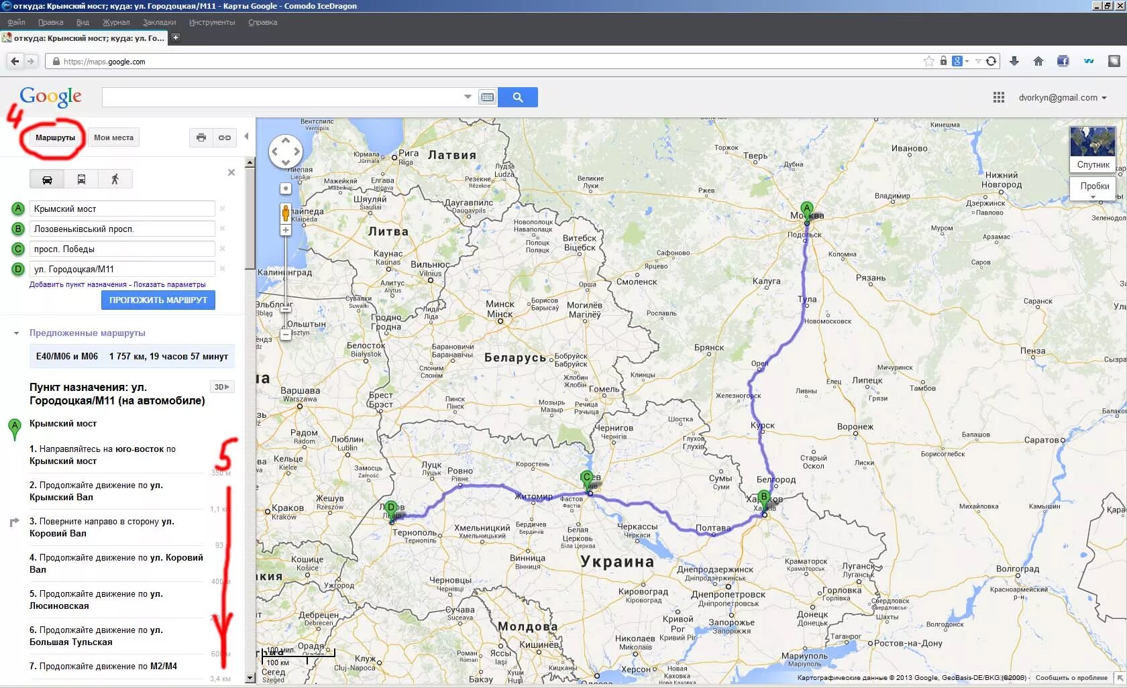Remove waypoint просп. Победы with X
The image size is (1127, 688).
click(x=222, y=249)
